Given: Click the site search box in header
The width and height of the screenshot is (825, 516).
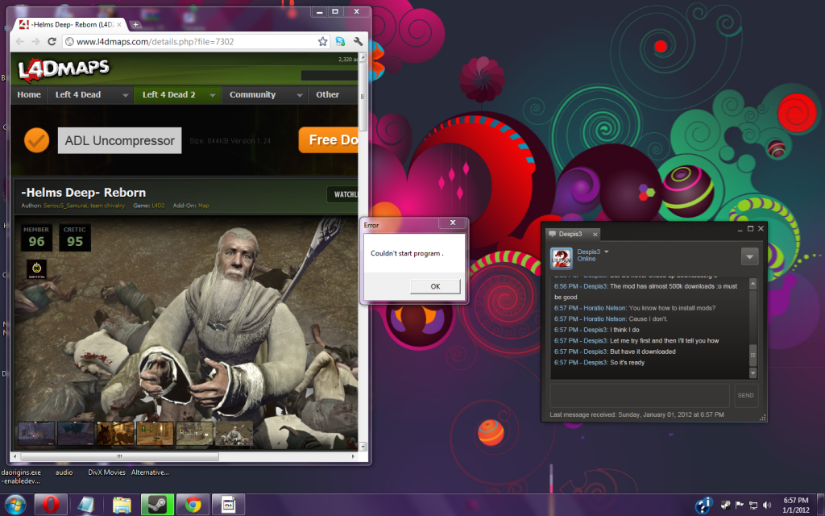Looking at the screenshot, I should coord(330,76).
